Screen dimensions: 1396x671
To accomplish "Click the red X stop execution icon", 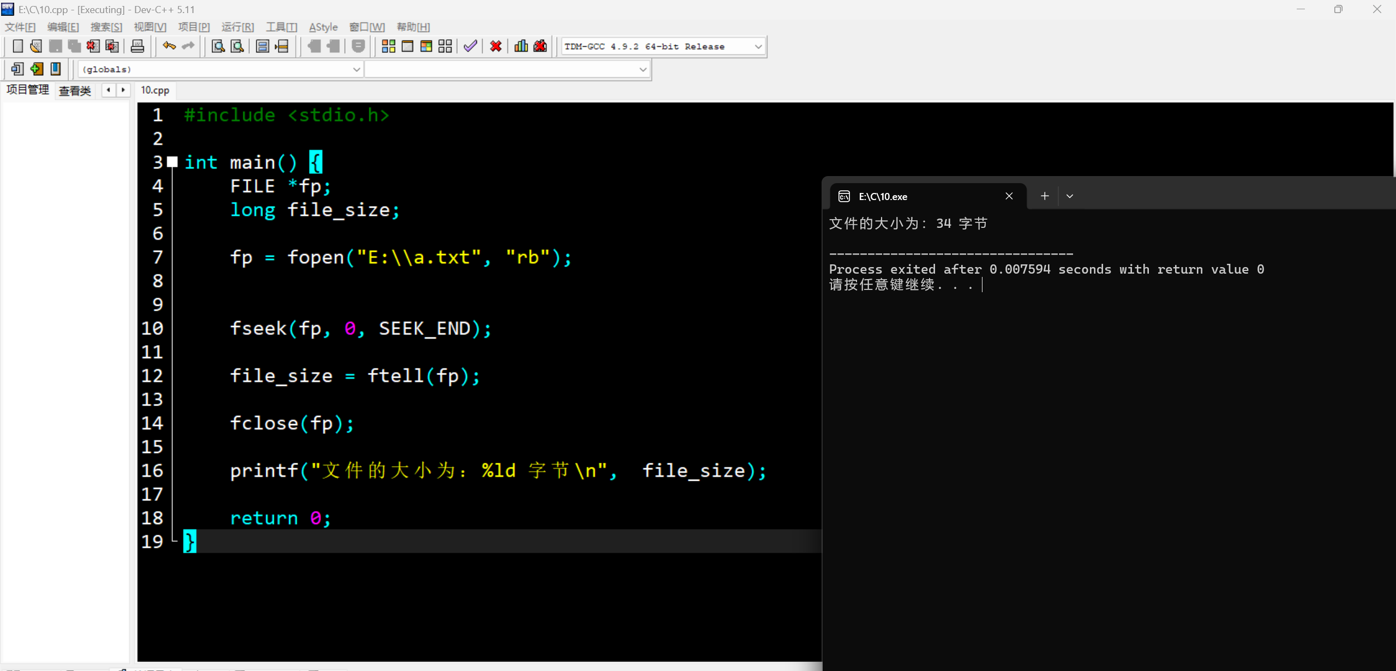I will (x=495, y=46).
